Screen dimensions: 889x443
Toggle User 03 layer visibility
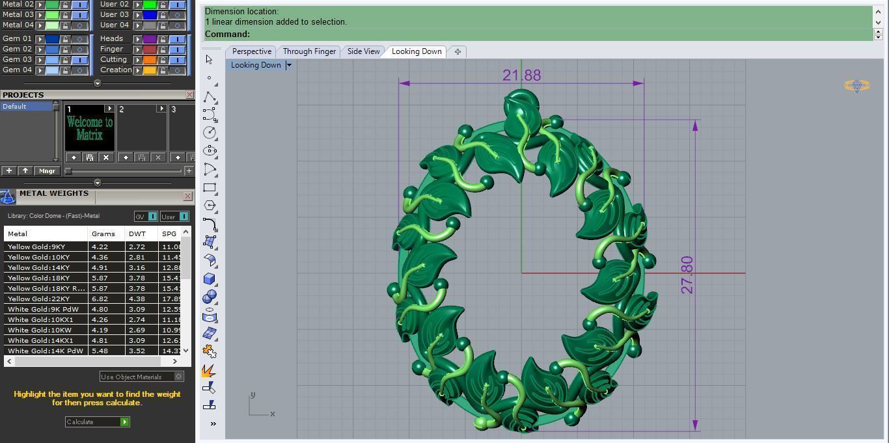coord(177,15)
